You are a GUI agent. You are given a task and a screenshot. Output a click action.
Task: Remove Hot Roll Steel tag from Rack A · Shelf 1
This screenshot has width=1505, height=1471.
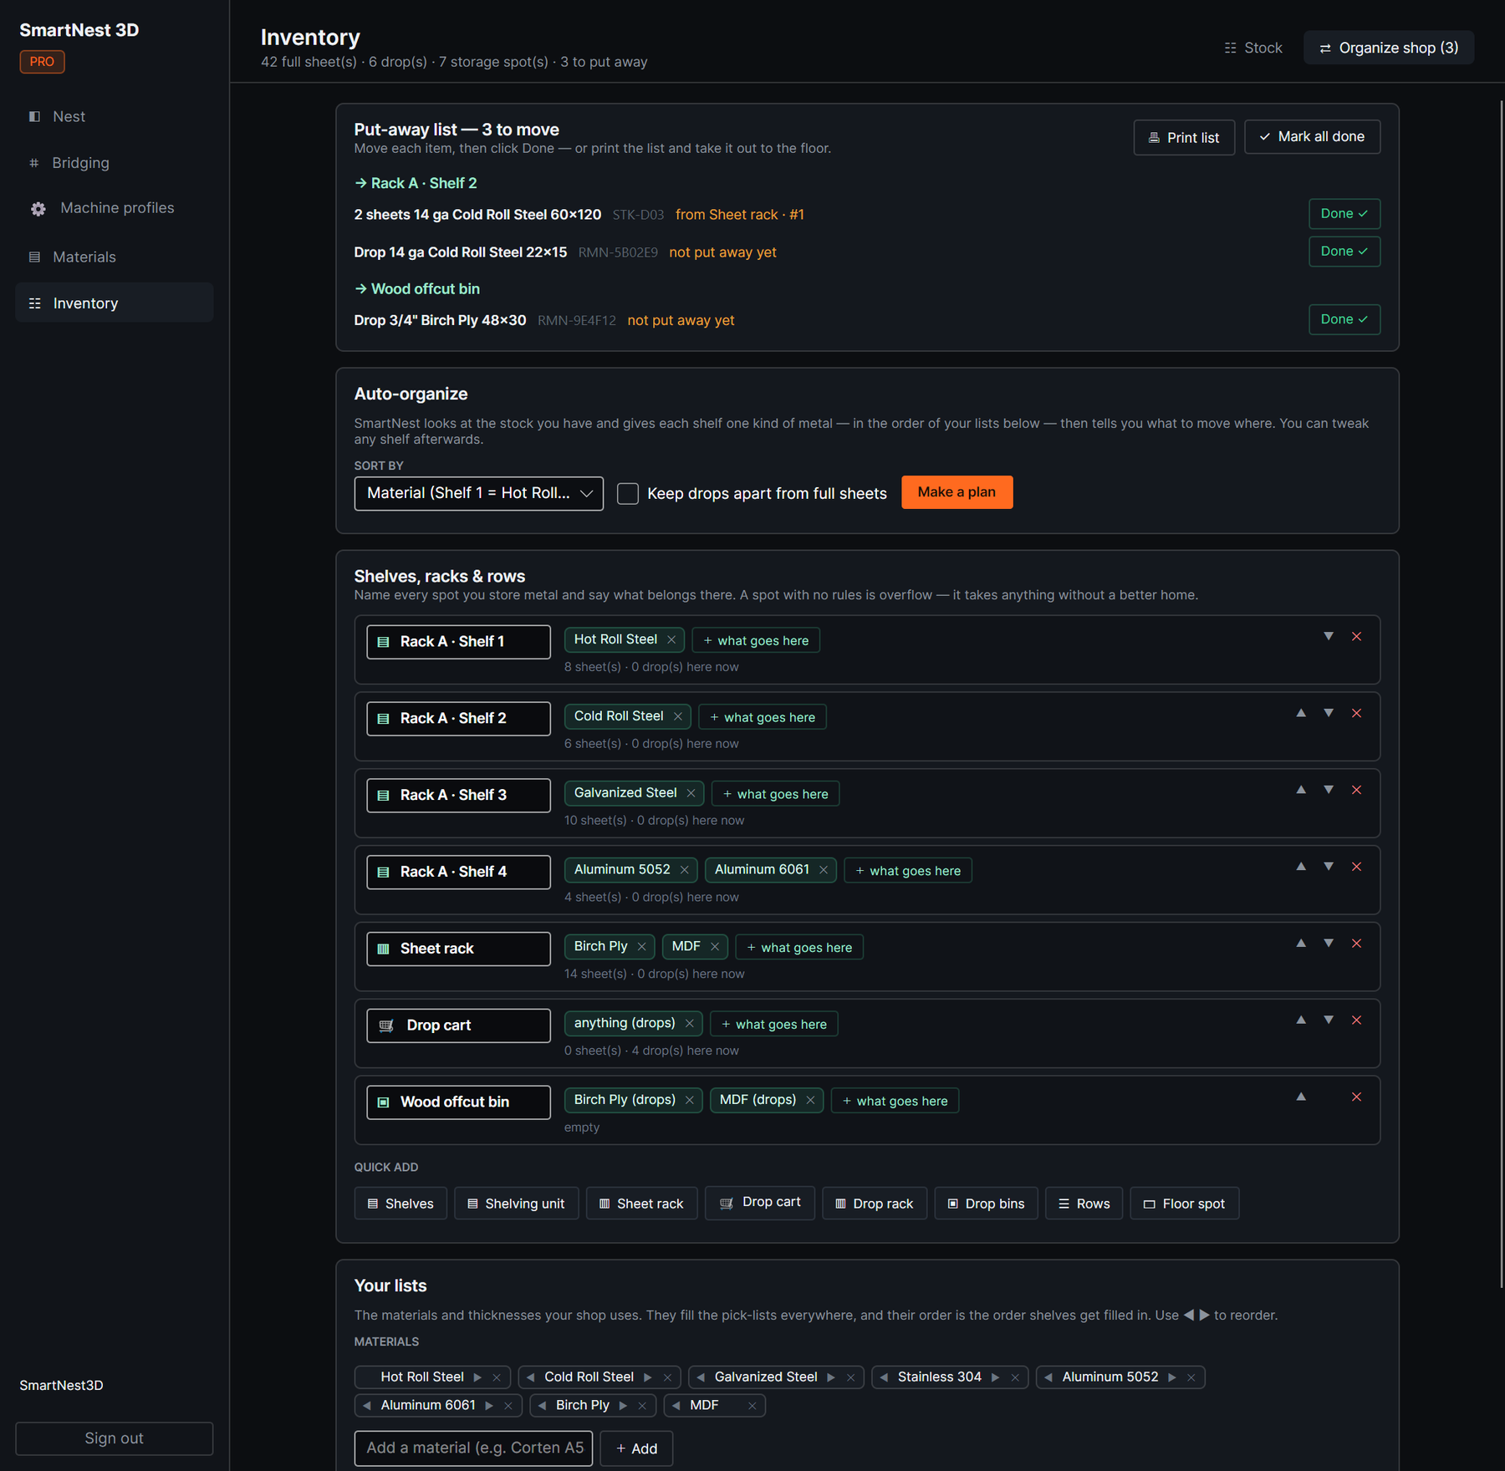671,640
